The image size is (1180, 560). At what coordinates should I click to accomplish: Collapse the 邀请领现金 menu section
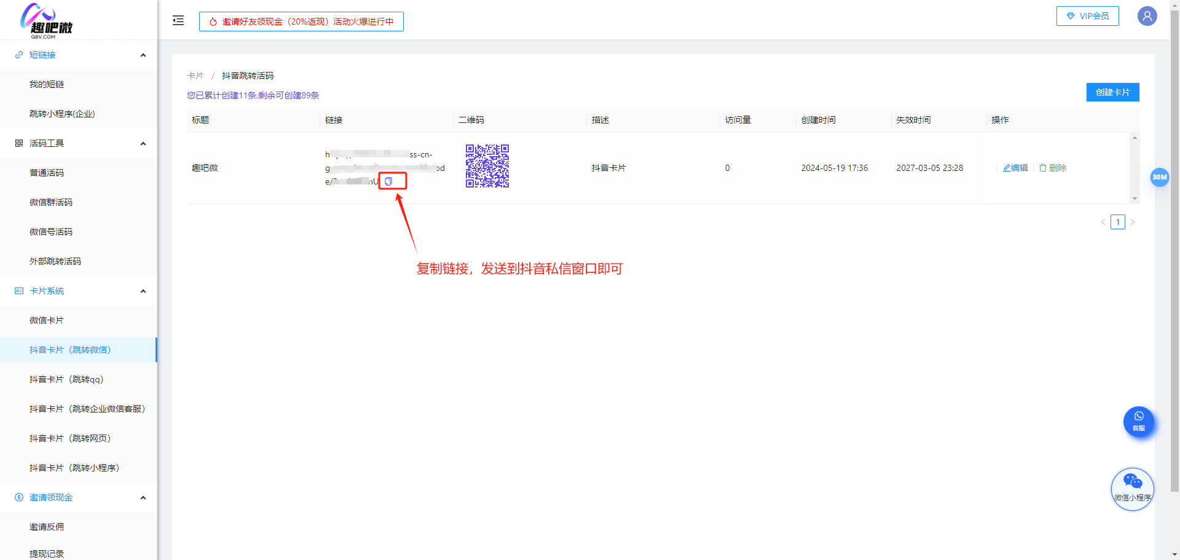(143, 497)
